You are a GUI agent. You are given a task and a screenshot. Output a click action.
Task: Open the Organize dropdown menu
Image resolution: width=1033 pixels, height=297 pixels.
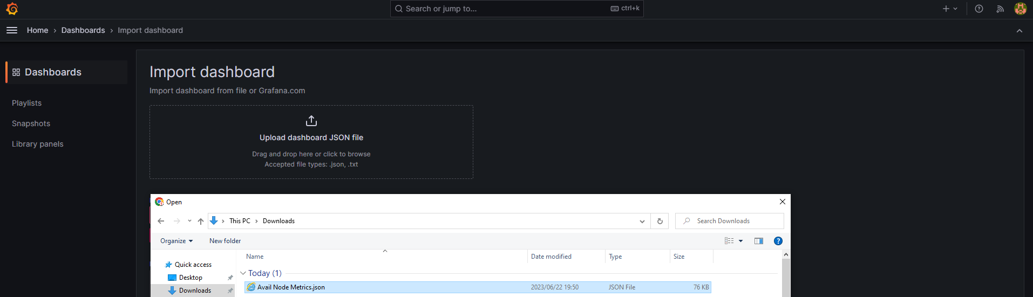176,241
